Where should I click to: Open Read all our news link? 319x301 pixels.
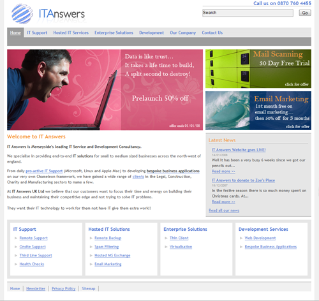click(x=224, y=210)
